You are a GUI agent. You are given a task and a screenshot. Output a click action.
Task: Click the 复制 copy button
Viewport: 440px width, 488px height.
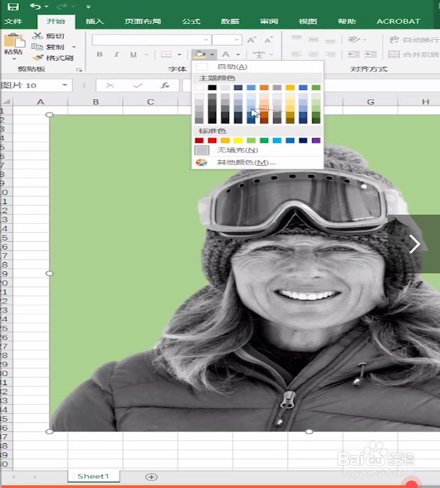(x=48, y=47)
